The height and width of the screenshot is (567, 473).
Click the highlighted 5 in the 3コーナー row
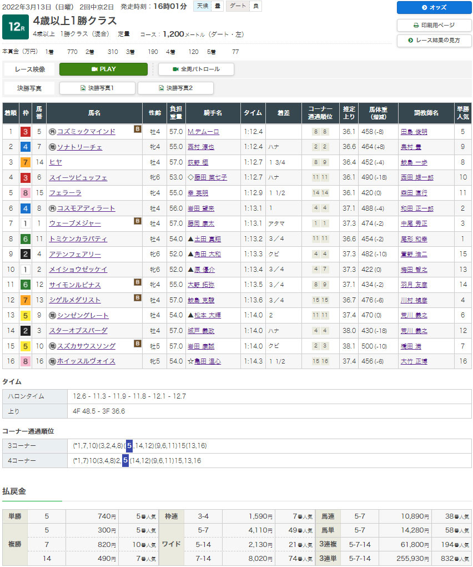coord(129,446)
